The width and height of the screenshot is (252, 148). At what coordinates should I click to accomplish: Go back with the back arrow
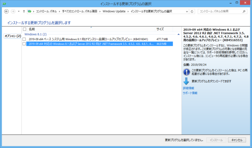[x=6, y=11]
